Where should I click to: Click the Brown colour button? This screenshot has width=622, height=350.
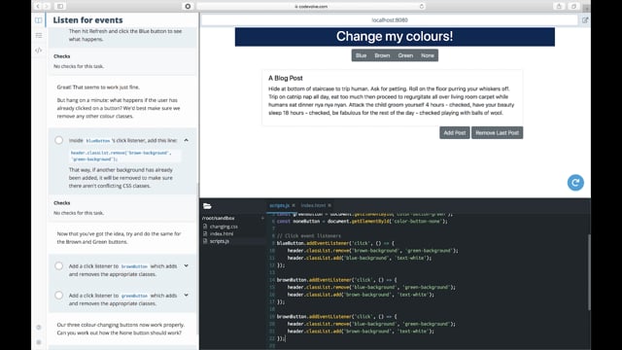tap(382, 55)
